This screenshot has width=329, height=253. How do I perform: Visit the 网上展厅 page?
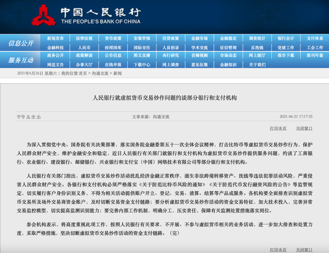(x=257, y=55)
